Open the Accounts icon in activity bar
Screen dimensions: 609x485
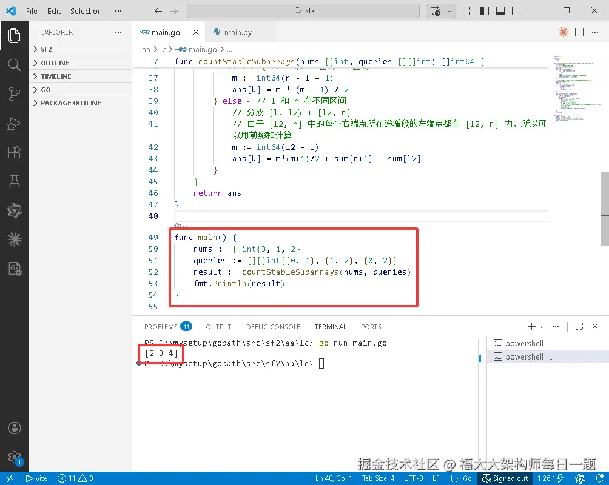pos(15,428)
